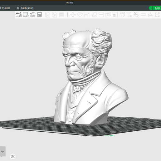The height and width of the screenshot is (161, 161).
Task: Select the Text shape tool
Action: 129,15
